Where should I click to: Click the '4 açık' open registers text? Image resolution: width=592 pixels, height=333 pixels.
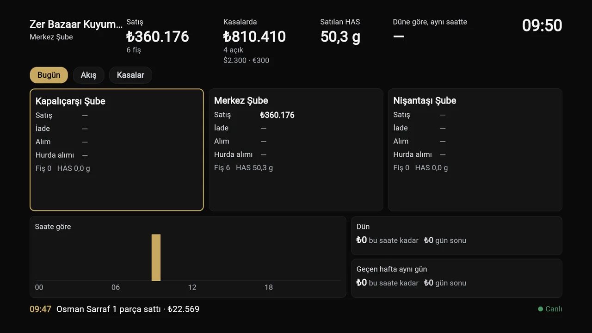click(233, 50)
